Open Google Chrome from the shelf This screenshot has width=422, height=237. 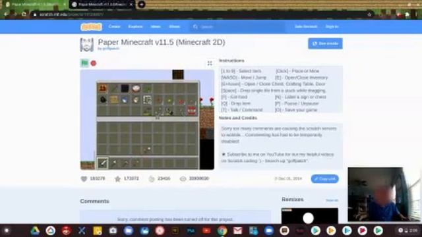(222, 230)
